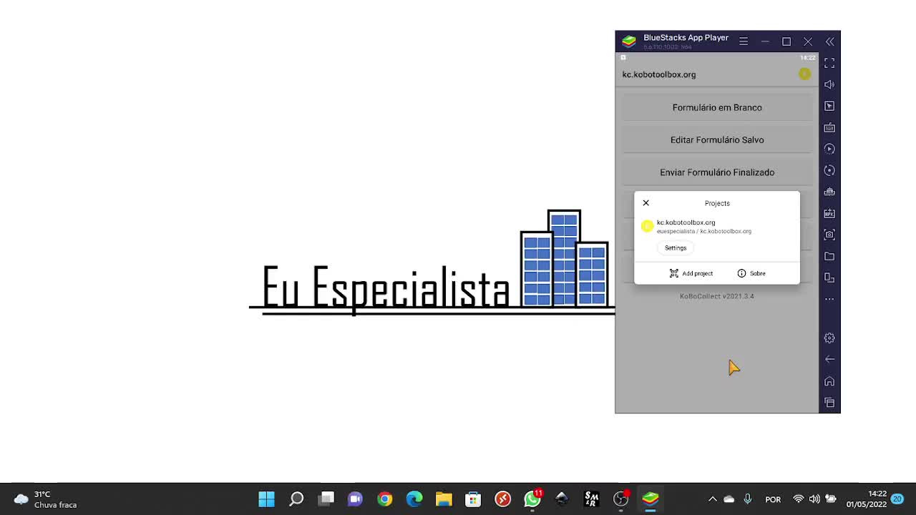Open BlueStacks hamburger menu
The image size is (916, 515).
tap(744, 41)
